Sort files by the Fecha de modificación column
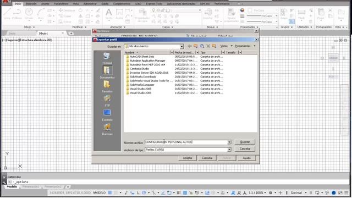The image size is (352, 198). 185,52
